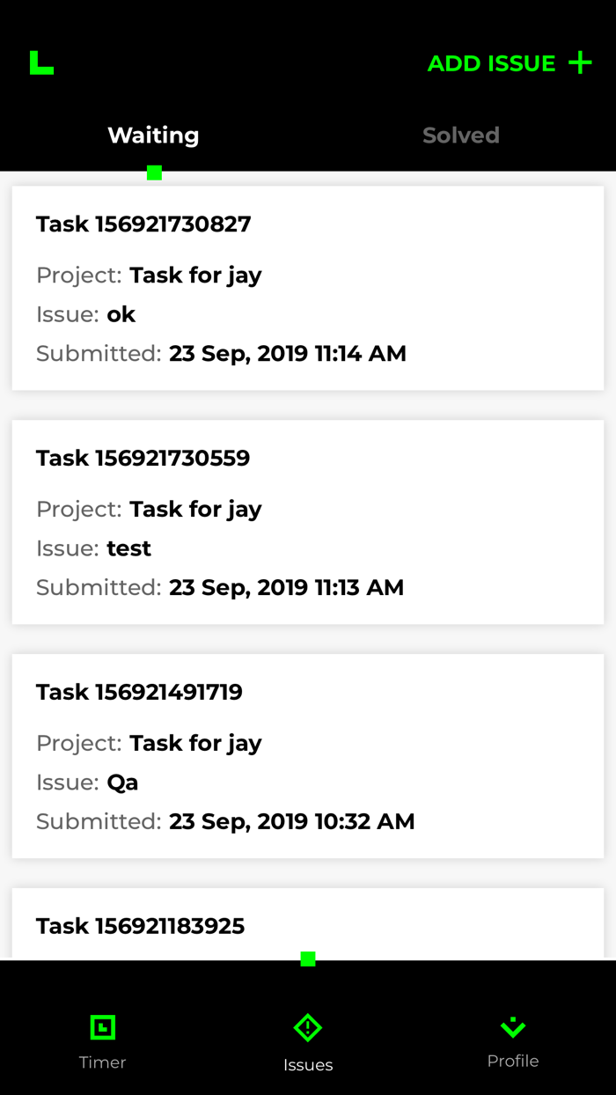Open the Timer label in bottom navigation
The height and width of the screenshot is (1095, 616).
103,1062
